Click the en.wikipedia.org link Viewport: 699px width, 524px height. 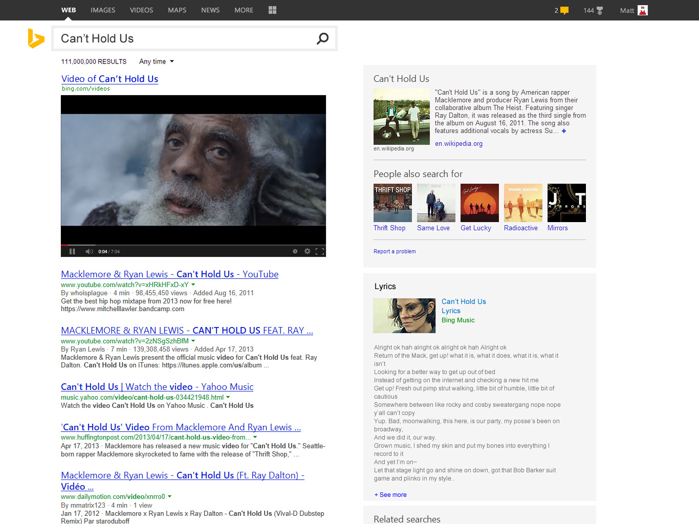[458, 144]
